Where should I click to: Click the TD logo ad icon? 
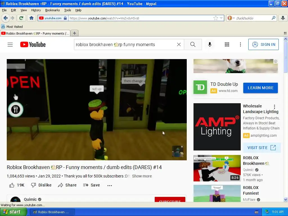click(x=200, y=87)
